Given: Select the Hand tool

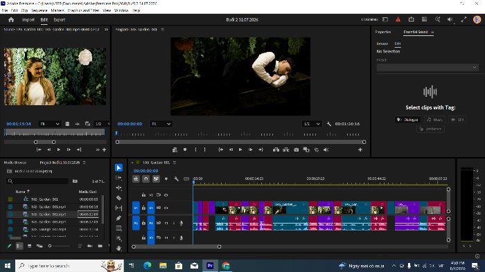Looking at the screenshot, I should [x=118, y=248].
